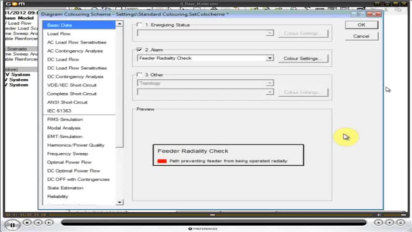The width and height of the screenshot is (412, 232).
Task: Open the empty dropdown below Topology
Action: [270, 92]
